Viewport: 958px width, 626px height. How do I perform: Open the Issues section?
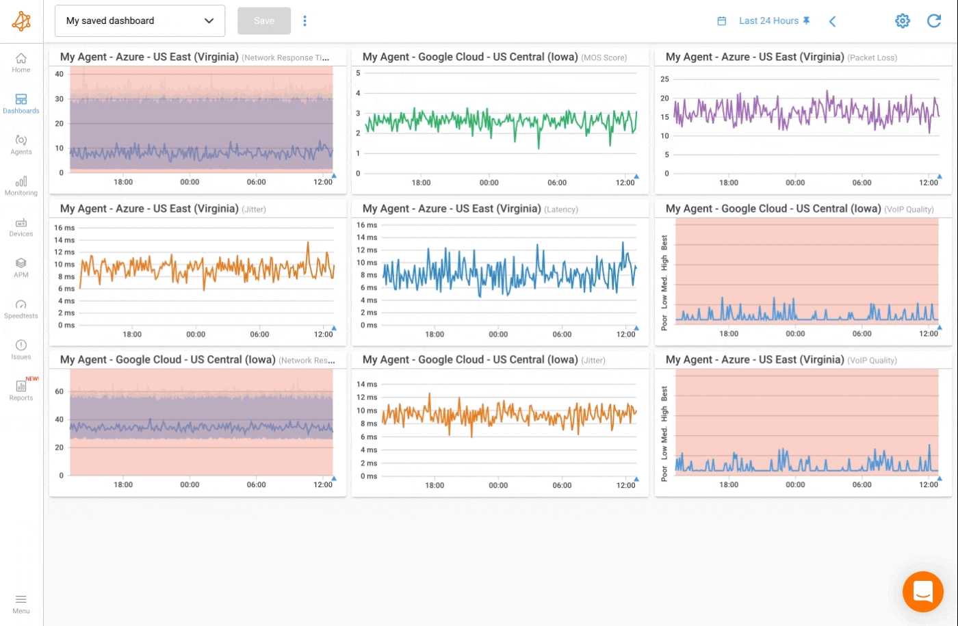pos(21,350)
